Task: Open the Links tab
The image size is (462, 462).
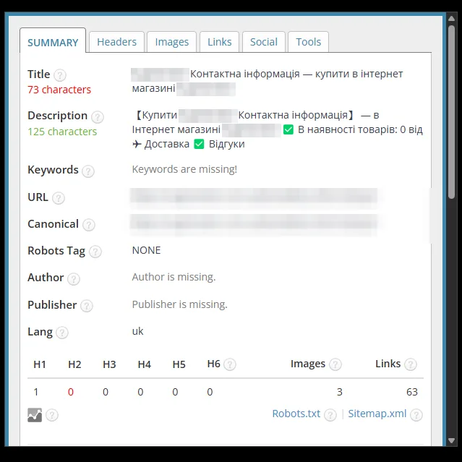Action: coord(220,42)
